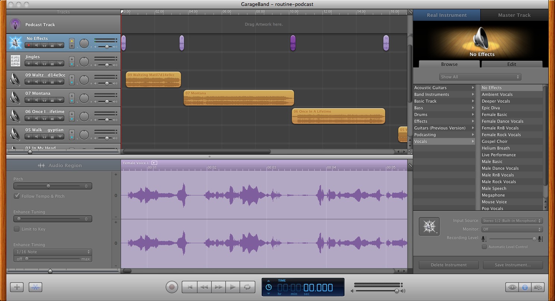The width and height of the screenshot is (555, 301).
Task: Lock the Jingles track
Action: tap(52, 63)
